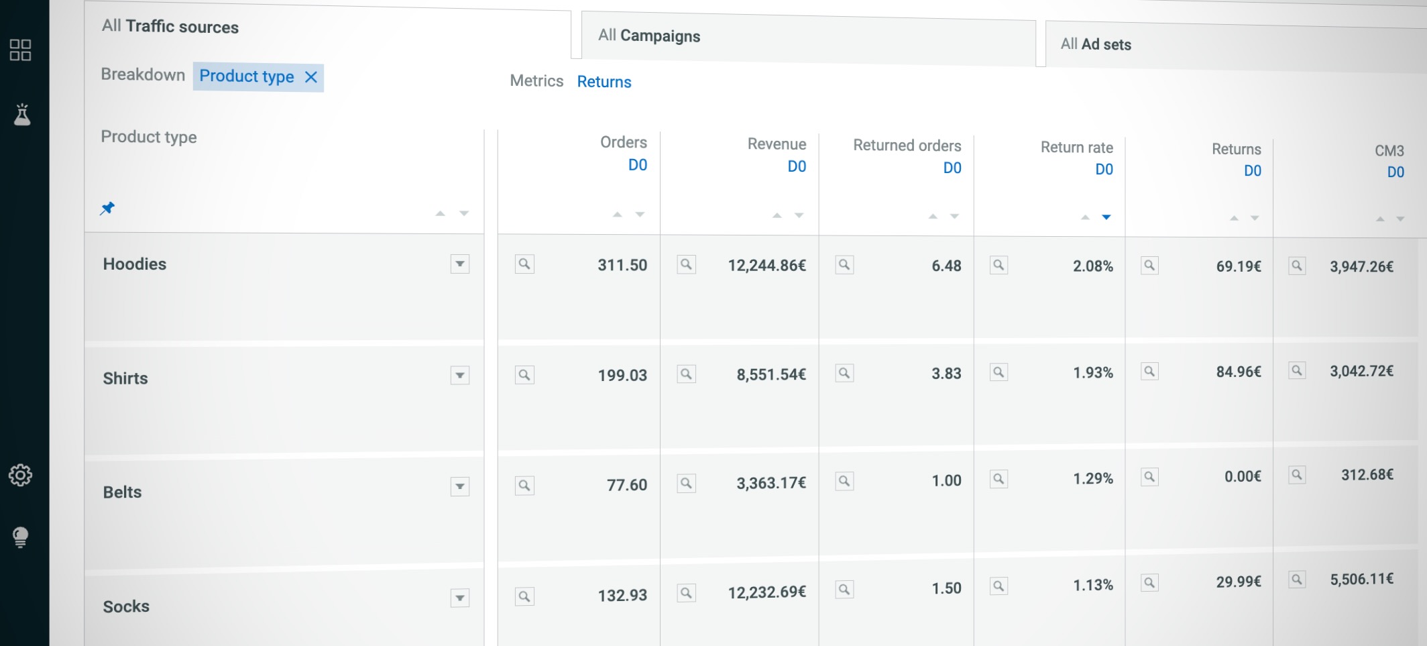Image resolution: width=1427 pixels, height=646 pixels.
Task: Sort Orders column ascending
Action: click(x=618, y=215)
